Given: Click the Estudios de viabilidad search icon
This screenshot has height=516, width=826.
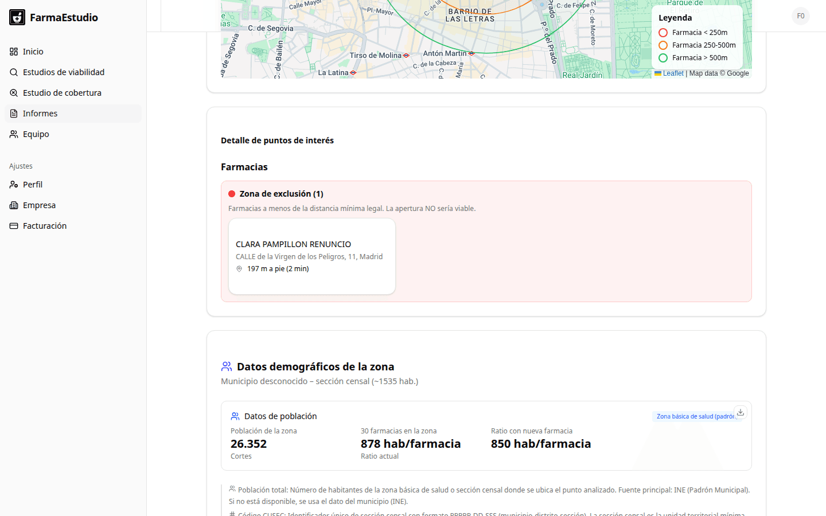Looking at the screenshot, I should tap(14, 72).
